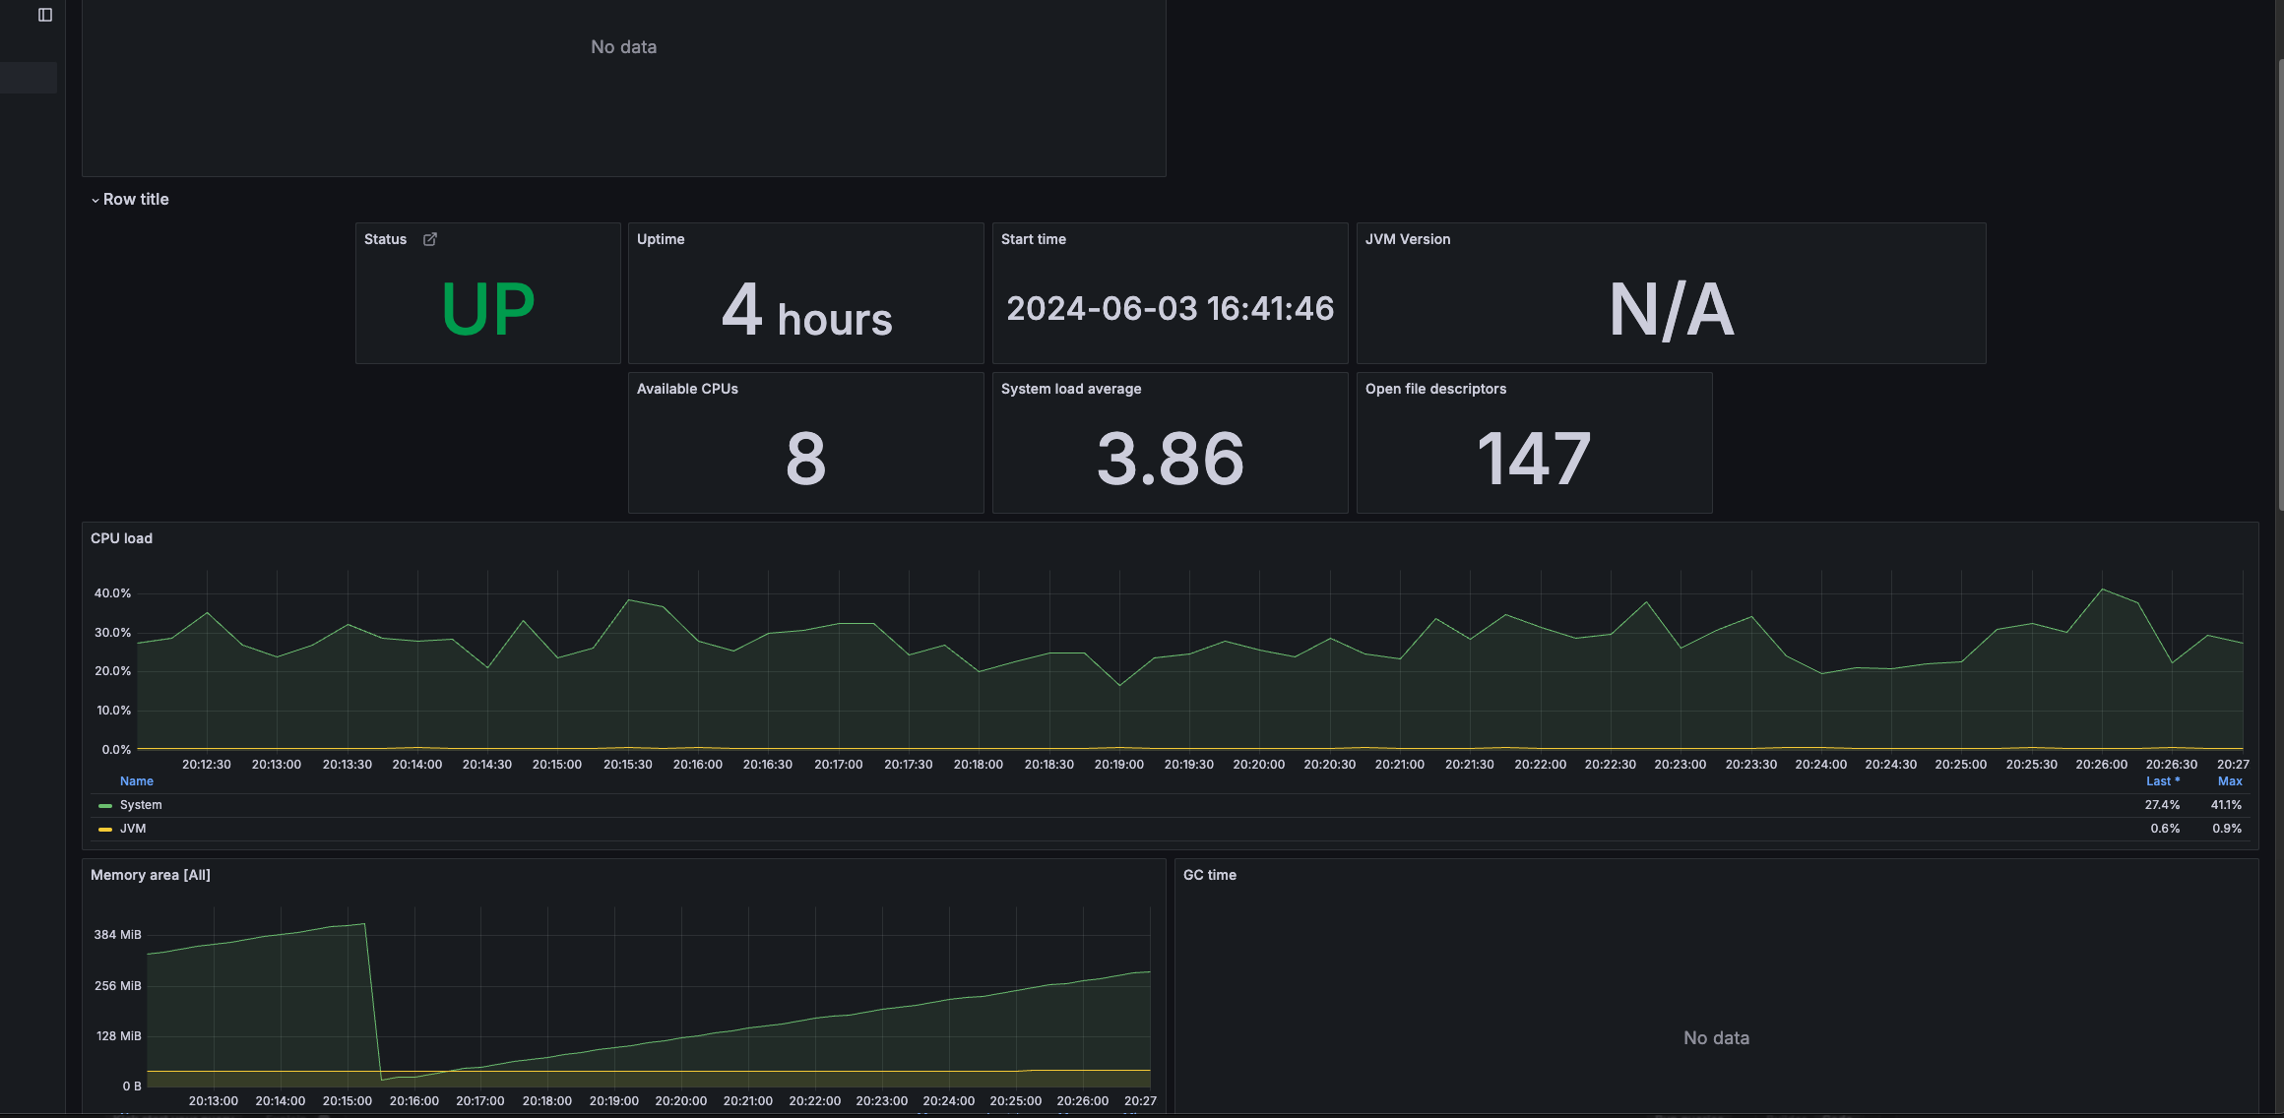
Task: Click JVM's Last value 0.6%
Action: [2165, 829]
